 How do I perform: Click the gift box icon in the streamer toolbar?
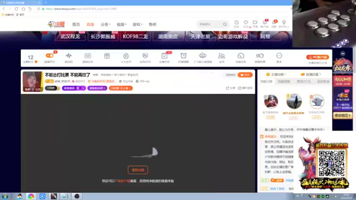pyautogui.click(x=107, y=56)
